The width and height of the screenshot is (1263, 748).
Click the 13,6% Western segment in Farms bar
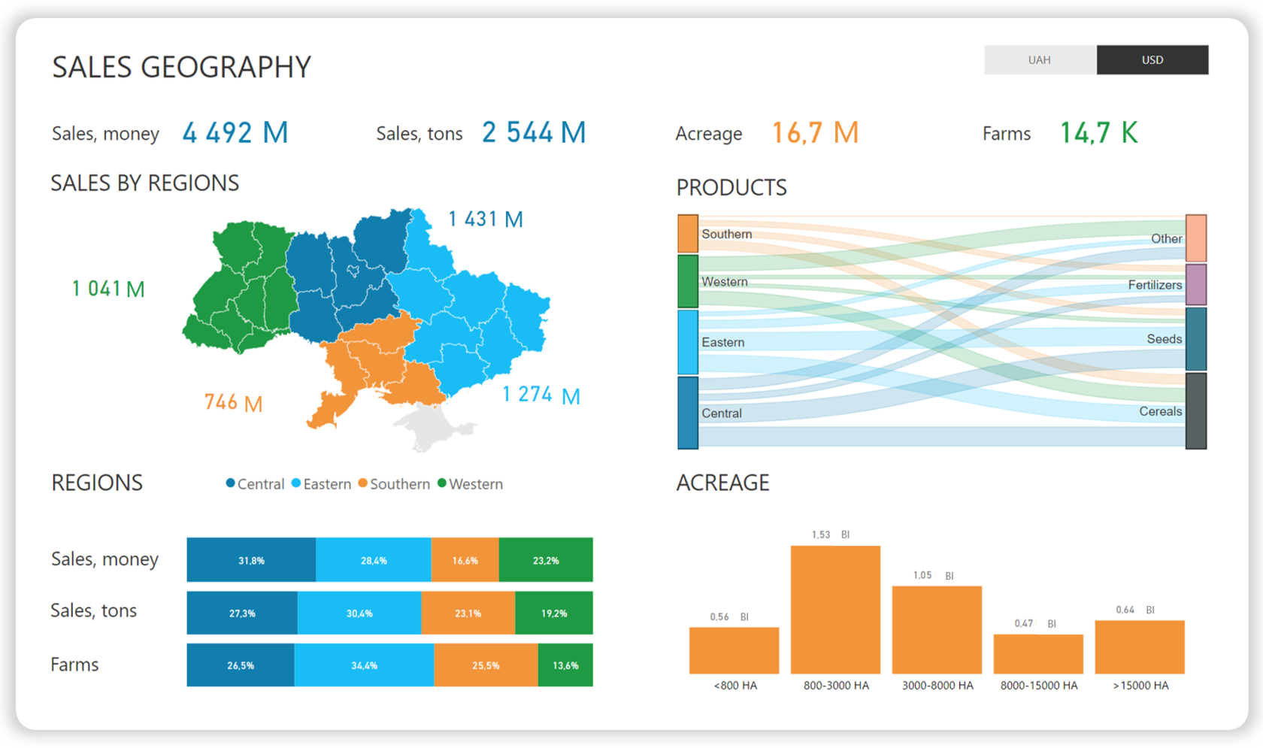tap(565, 665)
